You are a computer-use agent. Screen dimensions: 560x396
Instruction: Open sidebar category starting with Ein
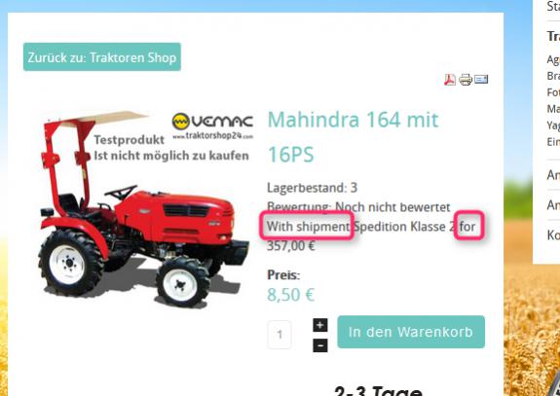[x=553, y=141]
